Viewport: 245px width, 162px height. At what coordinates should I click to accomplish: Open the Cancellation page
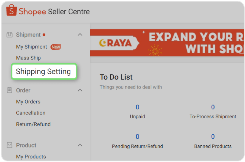point(31,113)
